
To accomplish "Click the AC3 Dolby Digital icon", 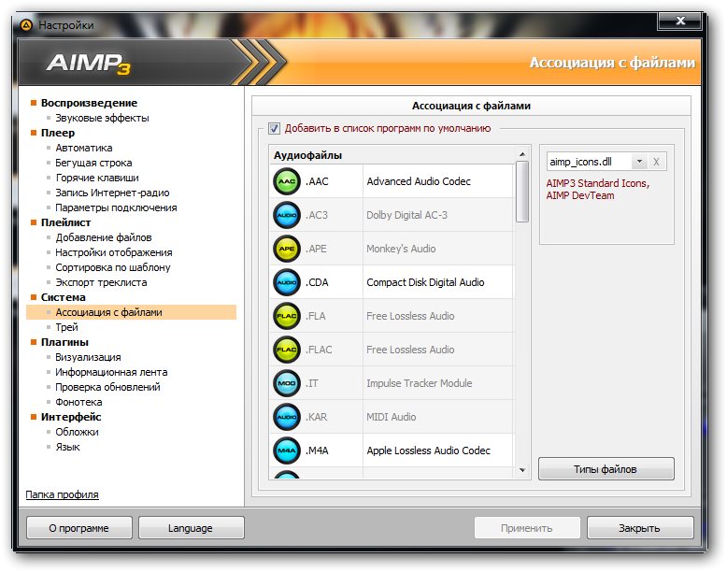I will click(x=286, y=215).
